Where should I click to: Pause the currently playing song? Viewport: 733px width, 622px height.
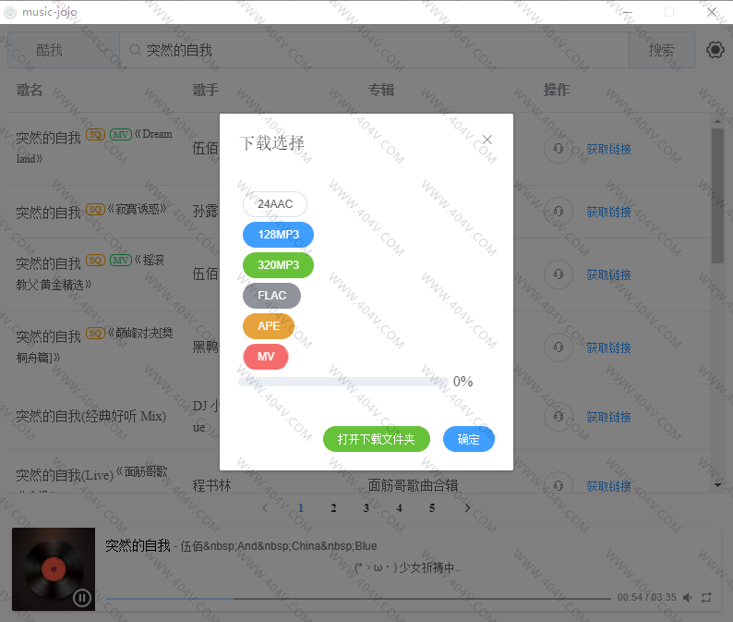[x=82, y=598]
